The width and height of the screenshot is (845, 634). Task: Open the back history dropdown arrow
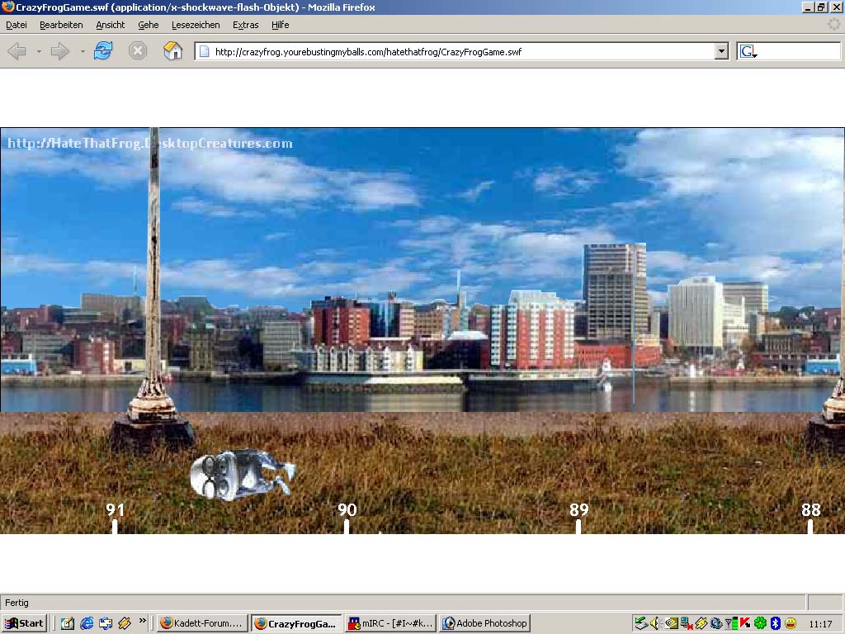39,52
